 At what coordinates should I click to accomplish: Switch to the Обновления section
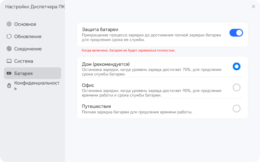click(28, 37)
